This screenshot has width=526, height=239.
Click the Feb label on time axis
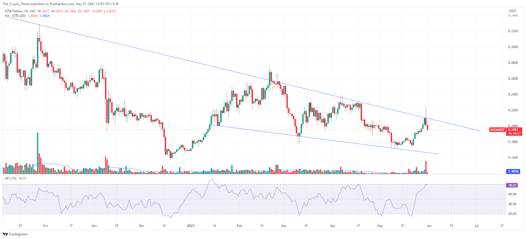[x=240, y=226]
